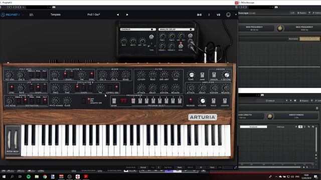Toggle the Chorus effect power button
The image size is (321, 180).
coord(152,29)
